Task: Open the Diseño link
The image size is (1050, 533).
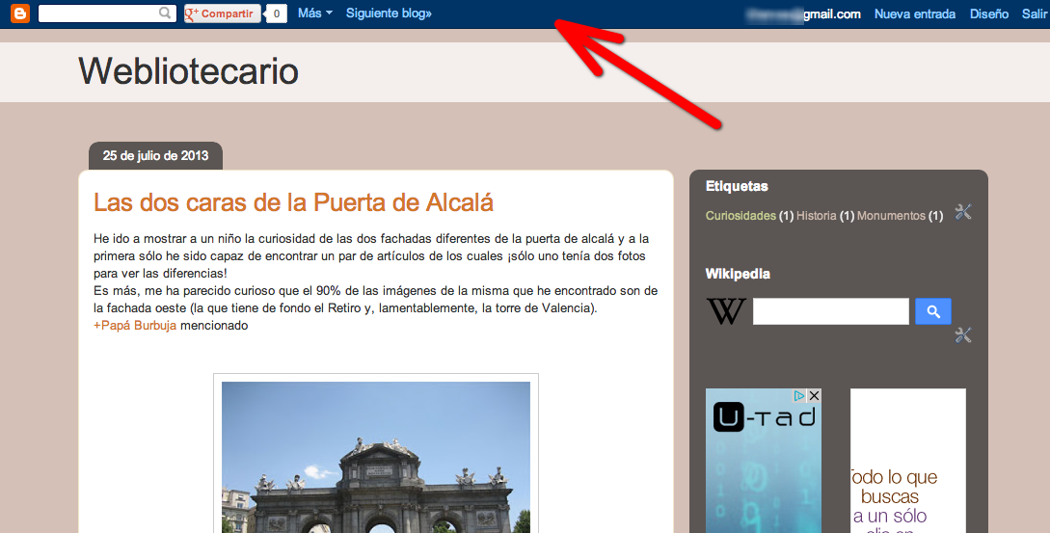Action: [x=989, y=14]
